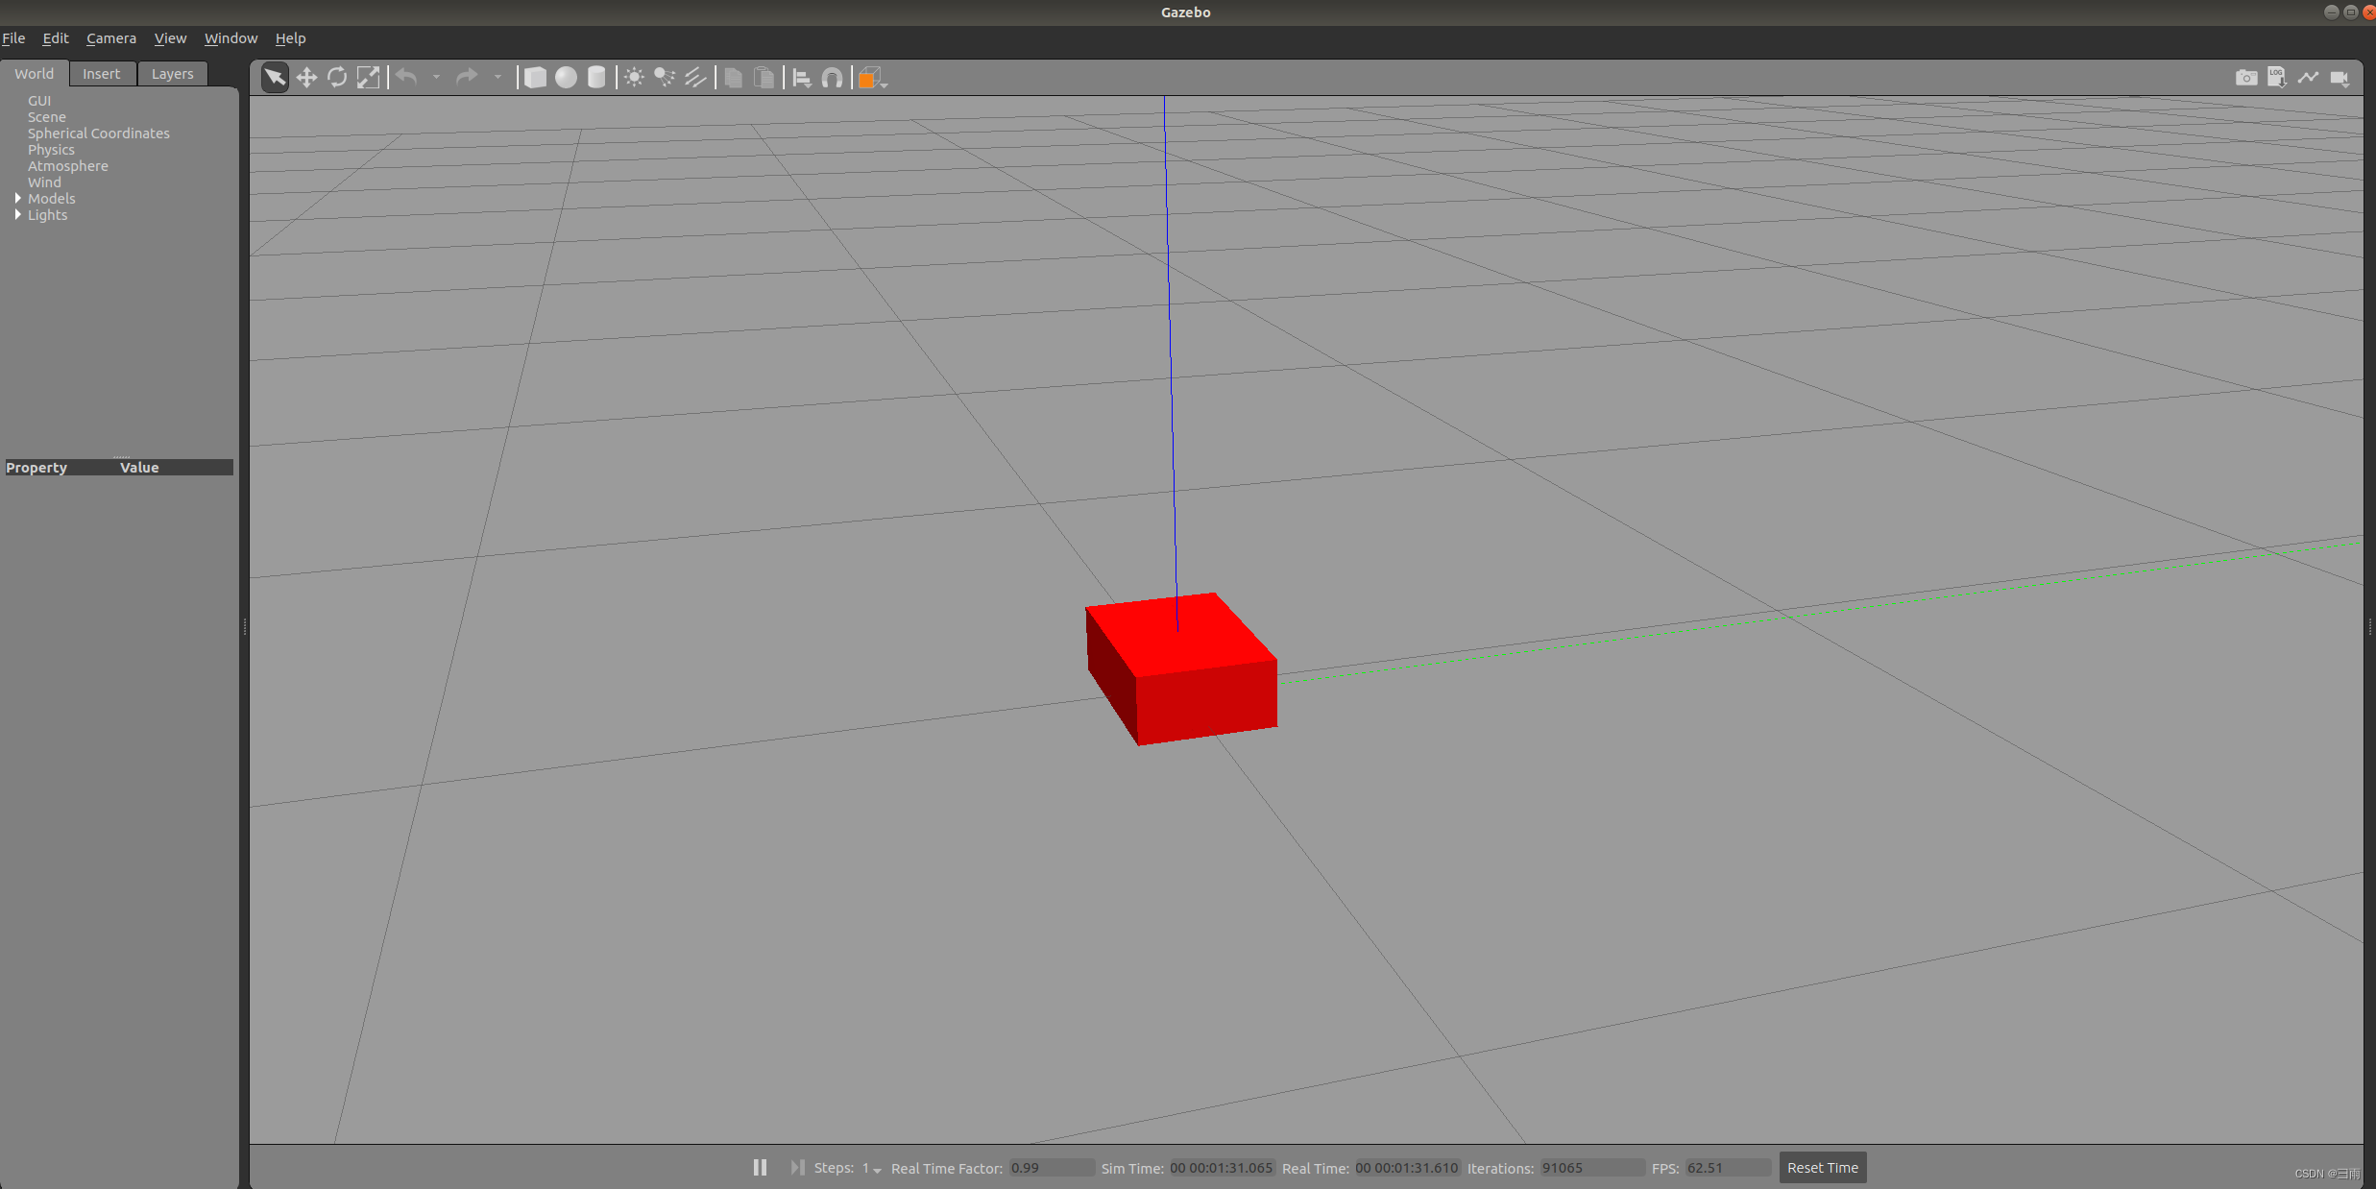Click the cylinder shape insert icon

(x=594, y=78)
